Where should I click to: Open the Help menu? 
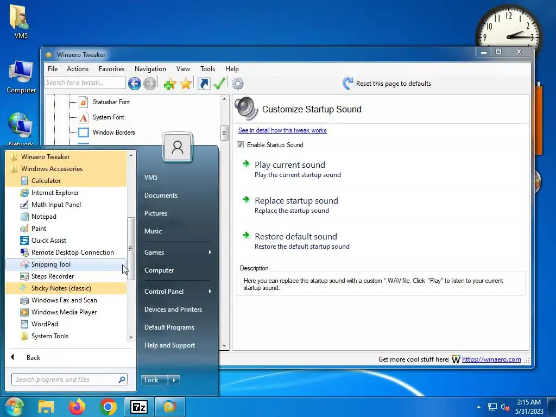point(232,69)
